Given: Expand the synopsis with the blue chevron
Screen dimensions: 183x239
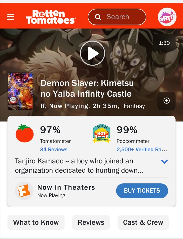Looking at the screenshot, I should pyautogui.click(x=164, y=161).
